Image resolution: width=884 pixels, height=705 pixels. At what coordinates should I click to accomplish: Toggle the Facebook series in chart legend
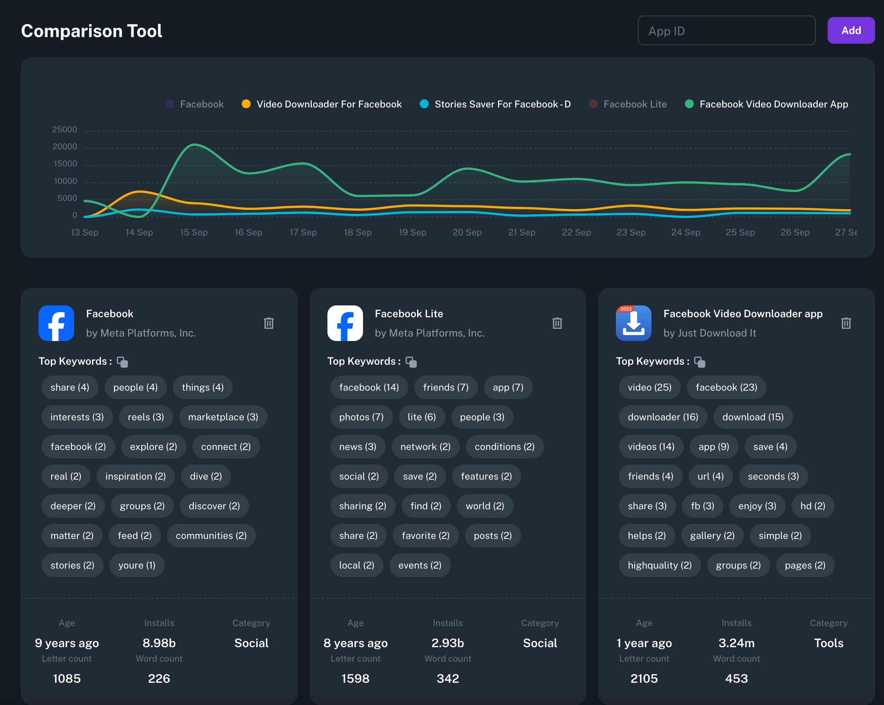click(195, 104)
